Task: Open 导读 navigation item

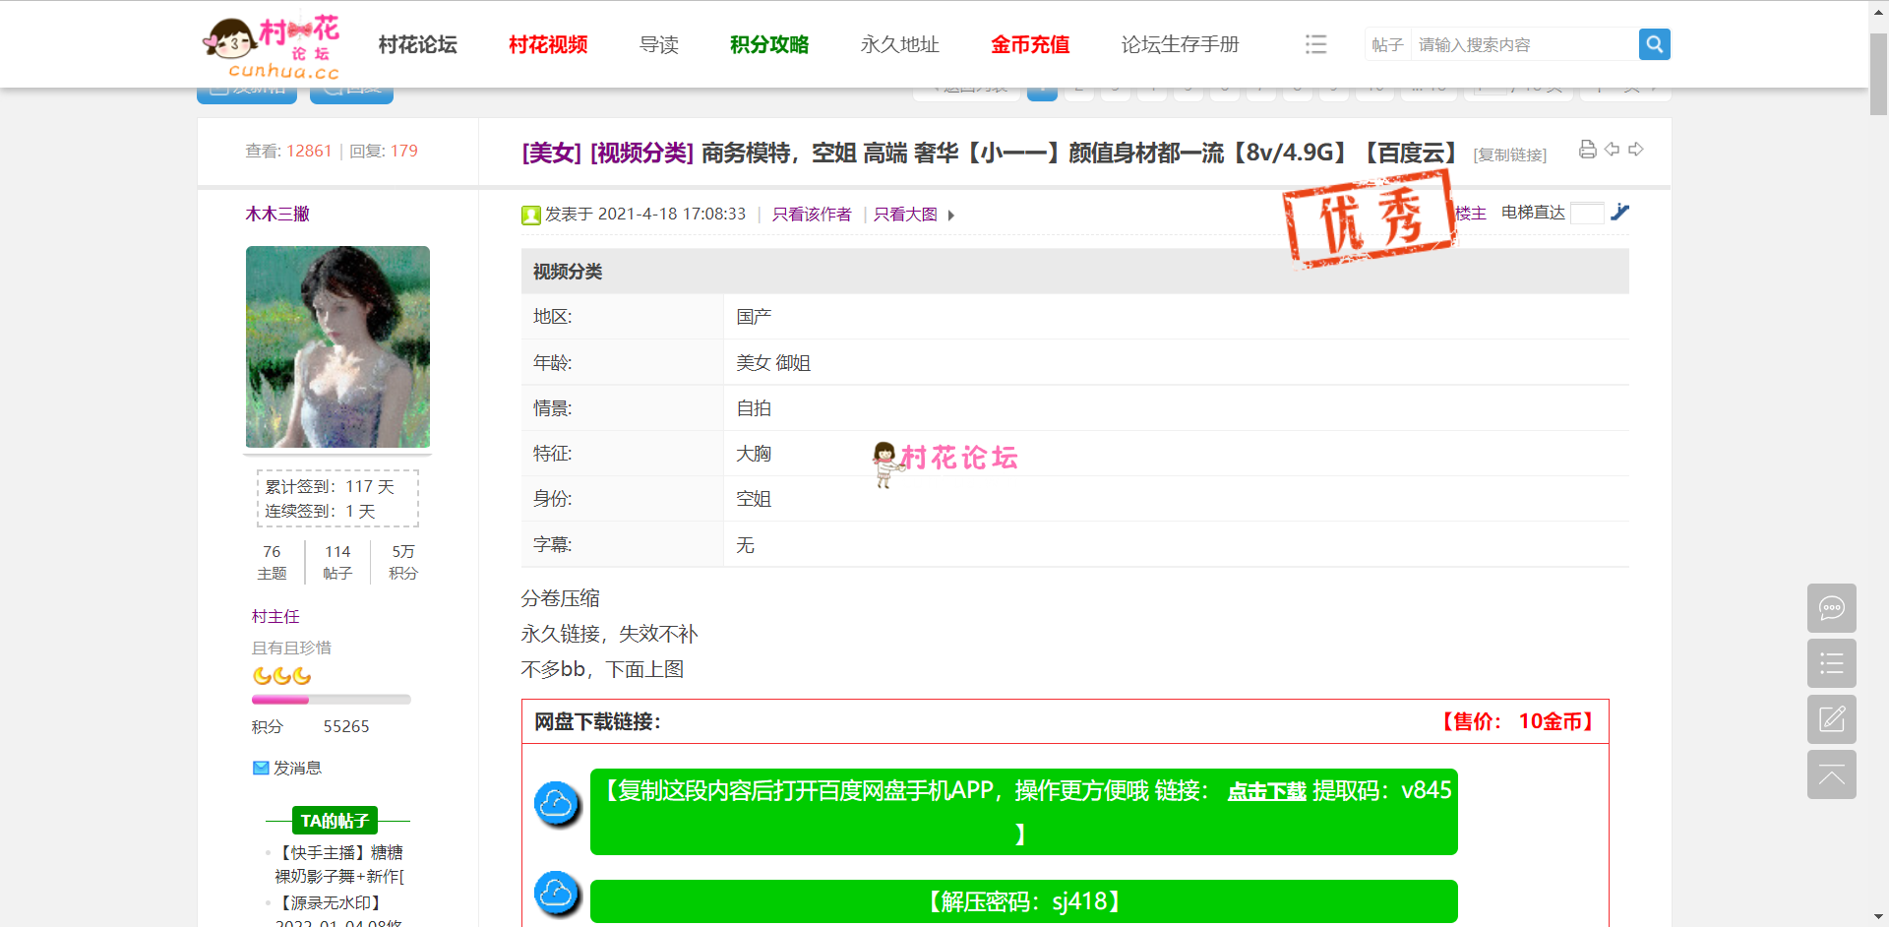Action: point(659,44)
